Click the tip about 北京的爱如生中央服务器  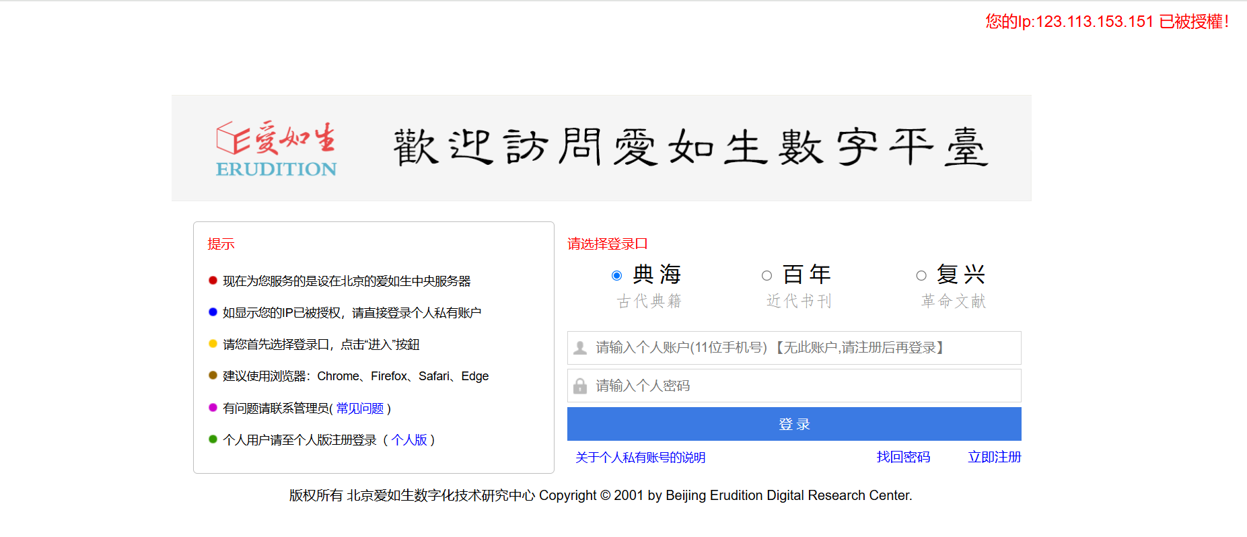347,281
